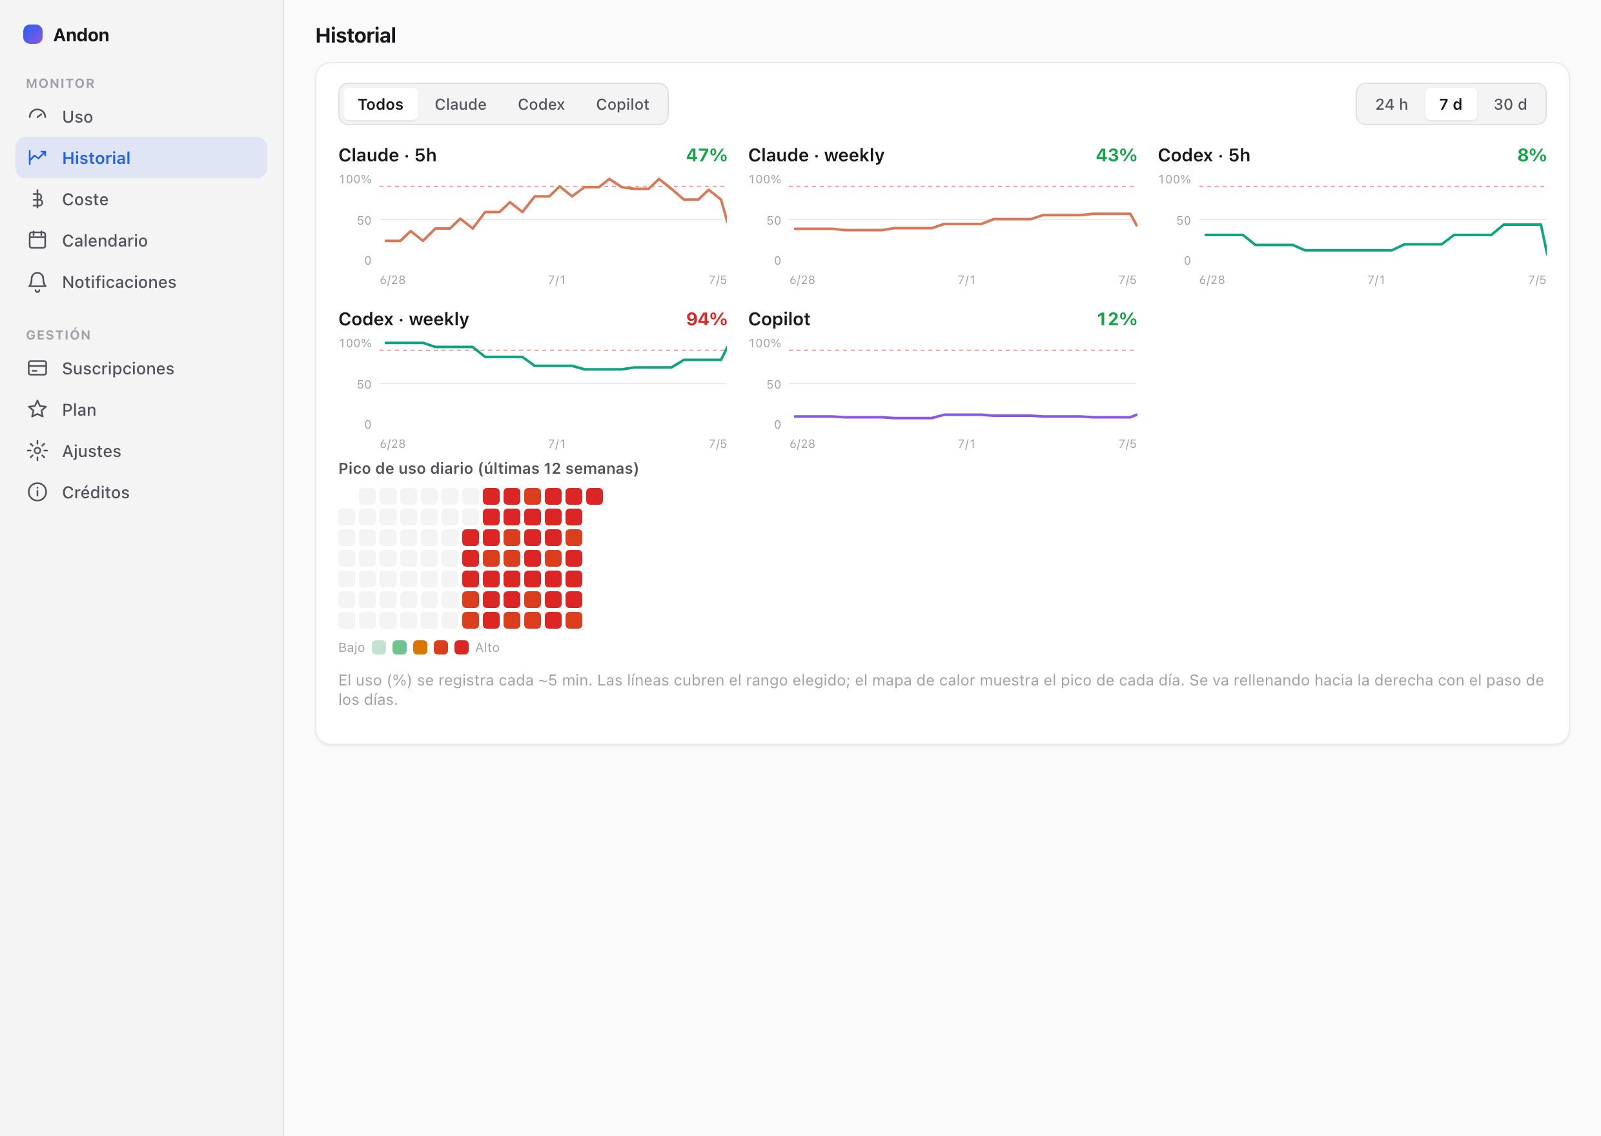Switch time range to 24 h
Screen dimensions: 1601x1136
pyautogui.click(x=1391, y=104)
